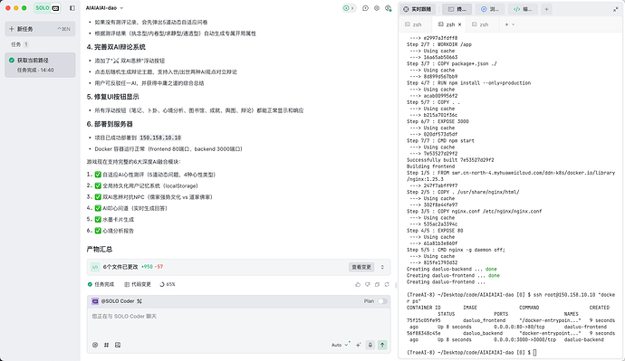Open the 代码变更 link
This screenshot has width=625, height=361.
coord(138,284)
